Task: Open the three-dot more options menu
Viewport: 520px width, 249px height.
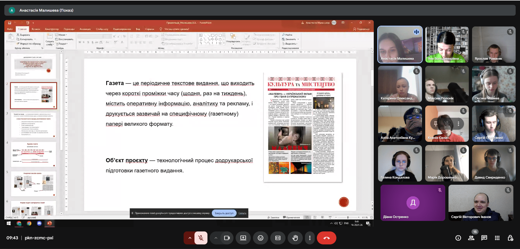Action: pyautogui.click(x=310, y=238)
